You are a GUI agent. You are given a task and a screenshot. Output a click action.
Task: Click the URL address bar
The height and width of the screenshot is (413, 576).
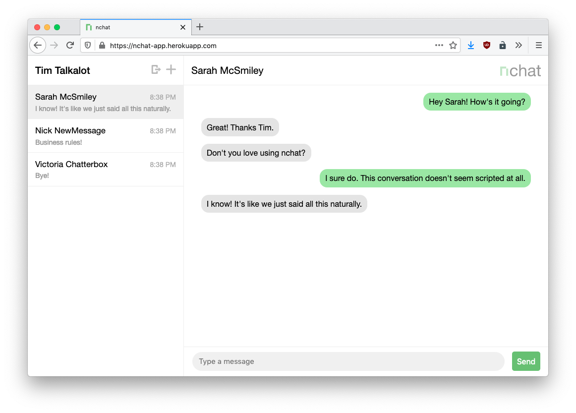pos(270,45)
